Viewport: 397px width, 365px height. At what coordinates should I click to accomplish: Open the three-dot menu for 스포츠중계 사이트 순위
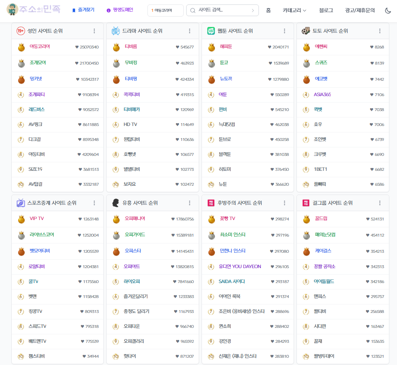pos(94,203)
